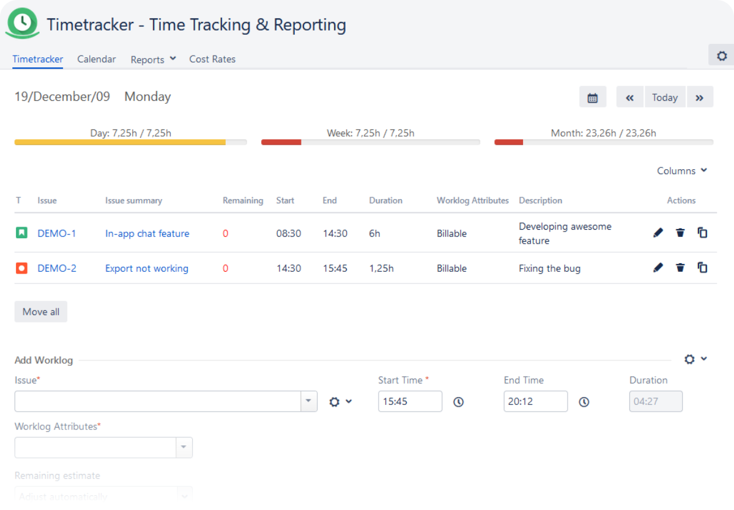Open gear options beside Issue field
The width and height of the screenshot is (734, 510).
(x=341, y=402)
